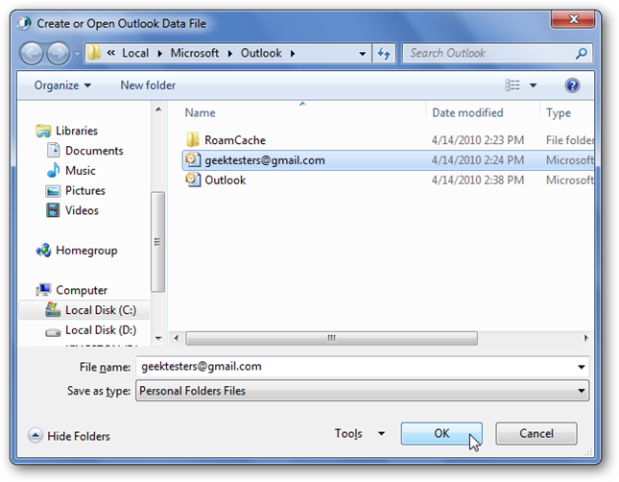Expand the arrow after the Outlook breadcrumb

293,54
